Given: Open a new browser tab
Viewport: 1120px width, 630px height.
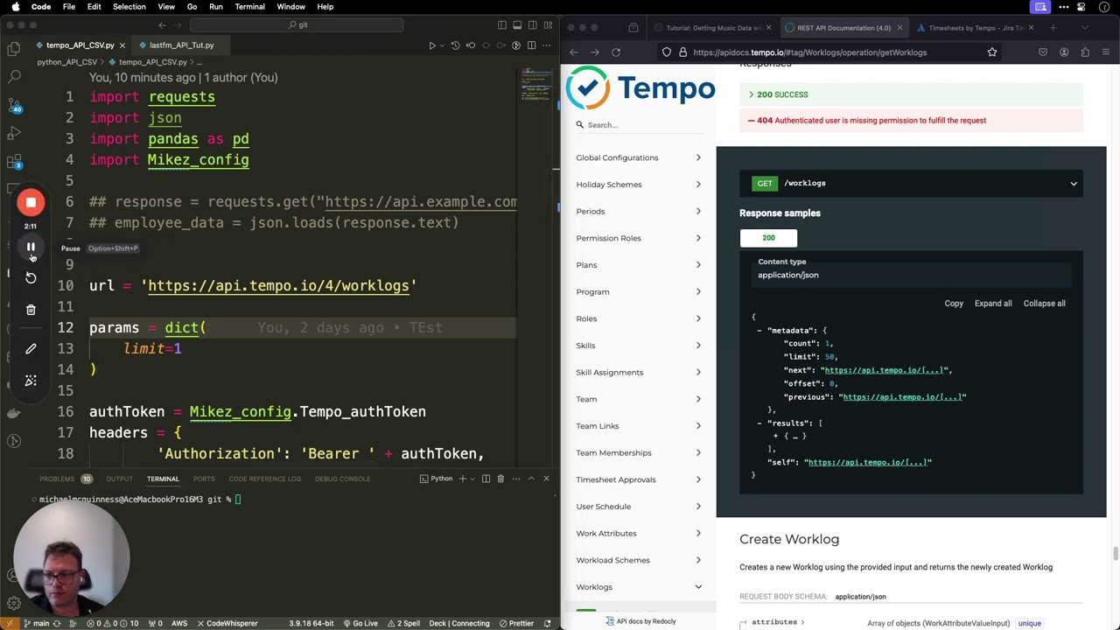Looking at the screenshot, I should click(x=1053, y=28).
